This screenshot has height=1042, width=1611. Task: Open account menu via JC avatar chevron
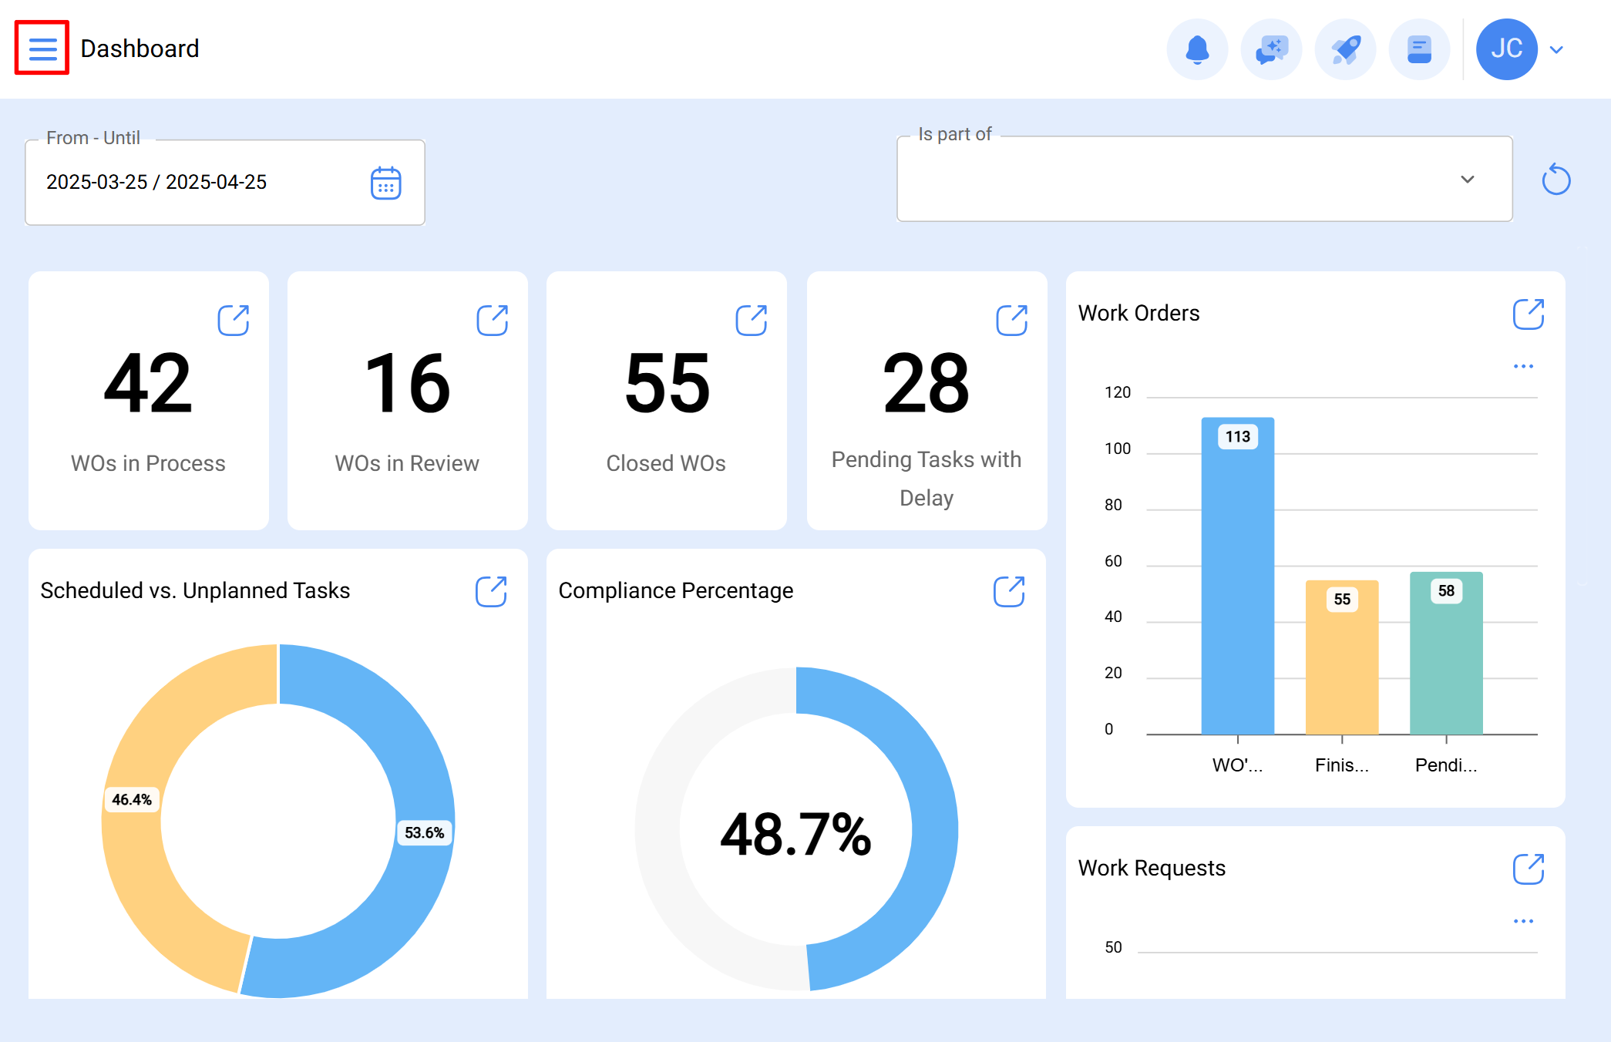click(1556, 49)
